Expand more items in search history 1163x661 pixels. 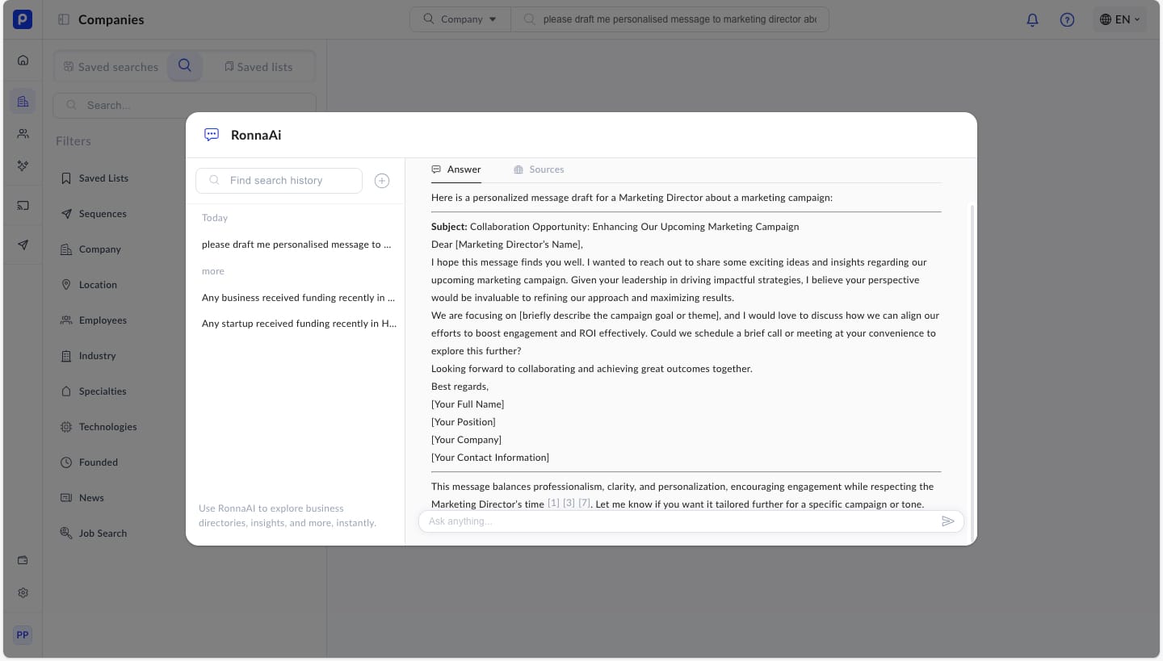point(213,271)
